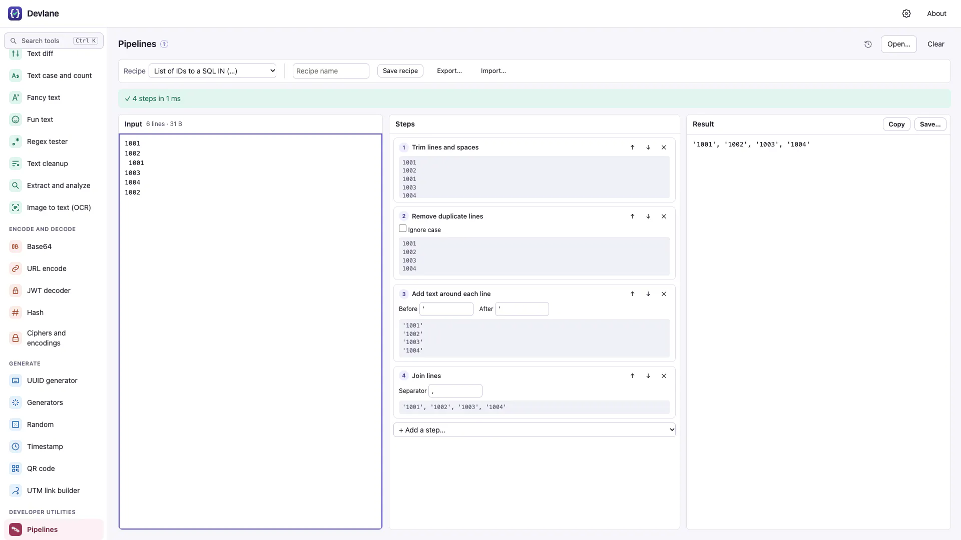Click the Export button
The width and height of the screenshot is (961, 540).
pyautogui.click(x=449, y=71)
